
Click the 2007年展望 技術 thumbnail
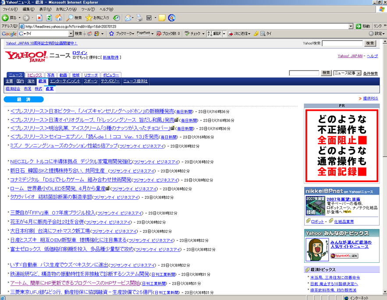[x=316, y=206]
